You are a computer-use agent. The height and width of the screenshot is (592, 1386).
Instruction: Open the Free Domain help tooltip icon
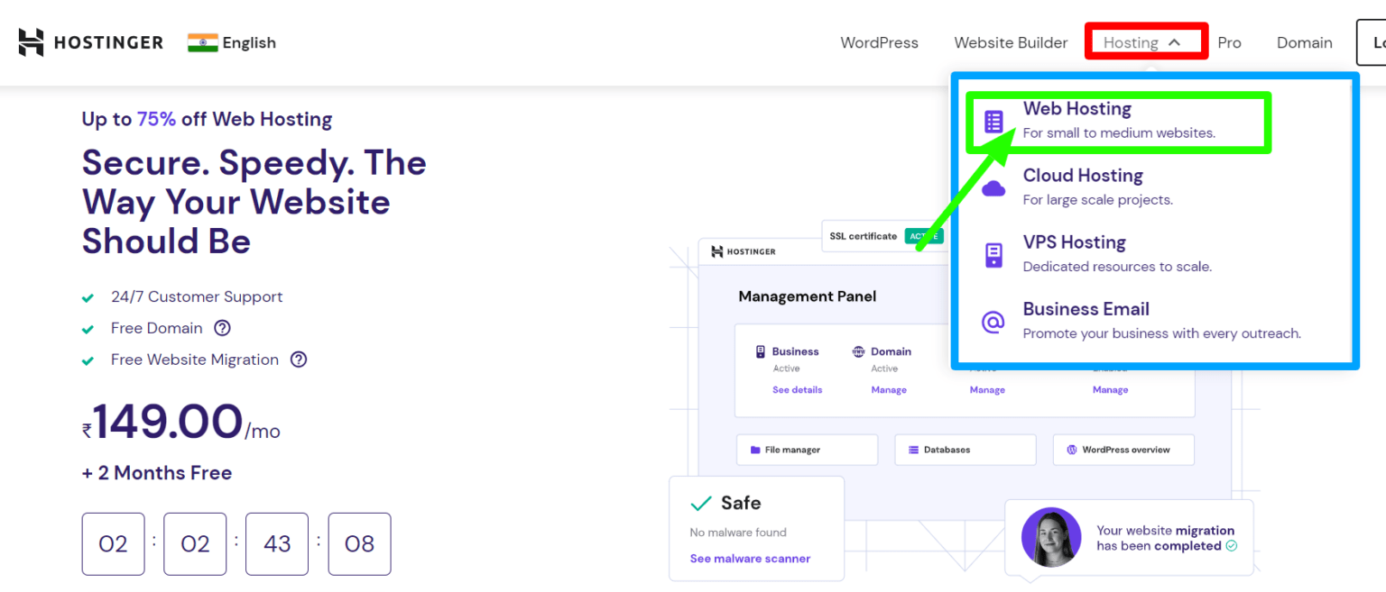coord(222,328)
